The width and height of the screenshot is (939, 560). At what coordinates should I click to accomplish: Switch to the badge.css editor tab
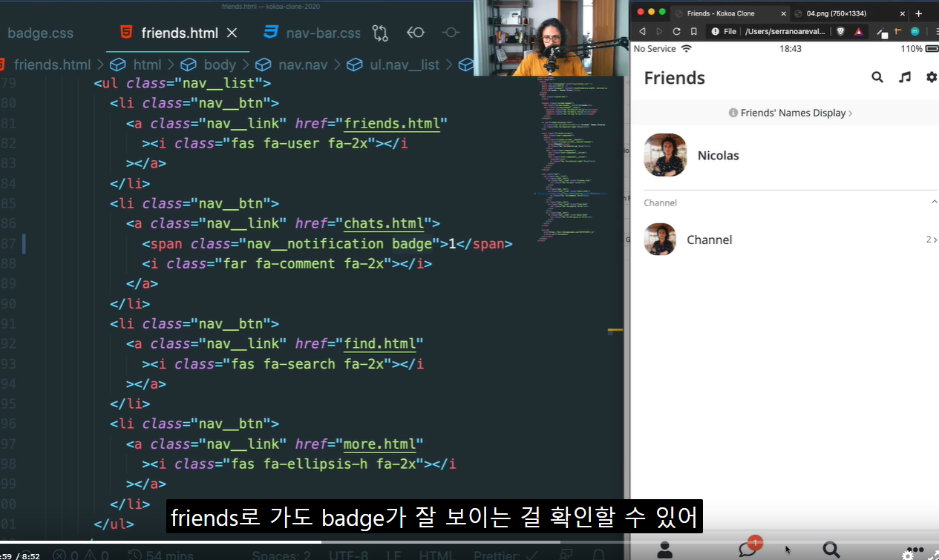40,33
